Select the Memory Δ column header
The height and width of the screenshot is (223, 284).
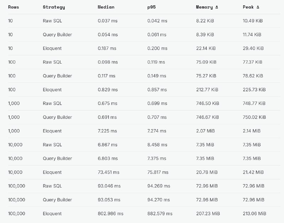207,7
